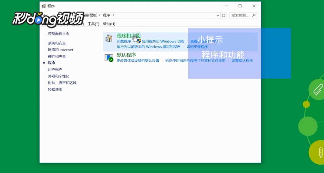Click the window title bar icon
The image size is (324, 173).
[x=44, y=6]
